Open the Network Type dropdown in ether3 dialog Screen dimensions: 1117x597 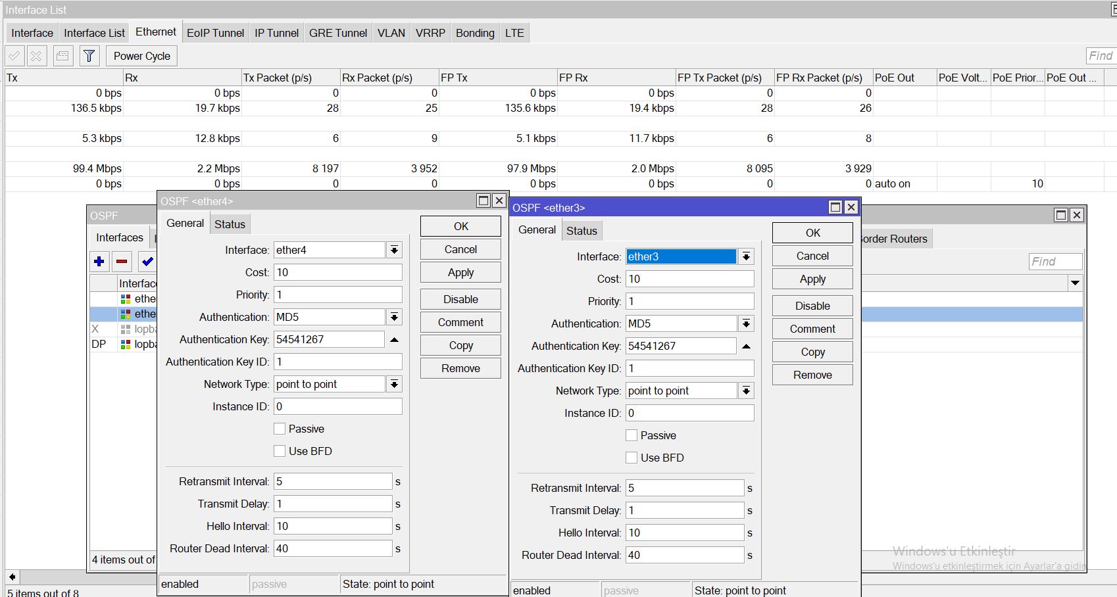click(747, 390)
